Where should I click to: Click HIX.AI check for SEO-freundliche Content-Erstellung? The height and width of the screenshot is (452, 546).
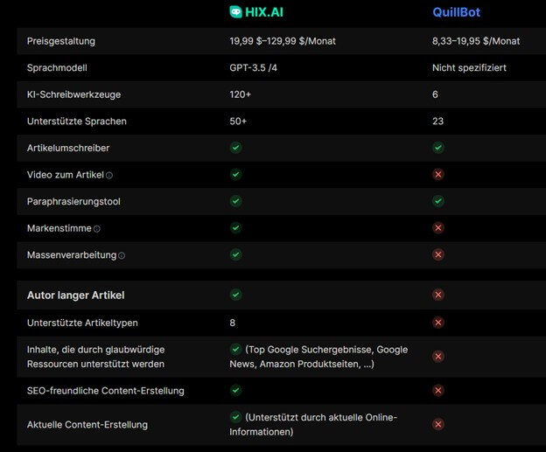[x=235, y=391]
